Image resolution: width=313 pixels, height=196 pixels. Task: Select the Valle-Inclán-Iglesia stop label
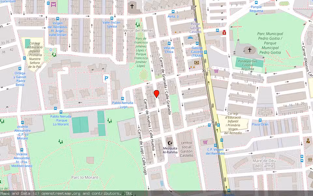112,24
